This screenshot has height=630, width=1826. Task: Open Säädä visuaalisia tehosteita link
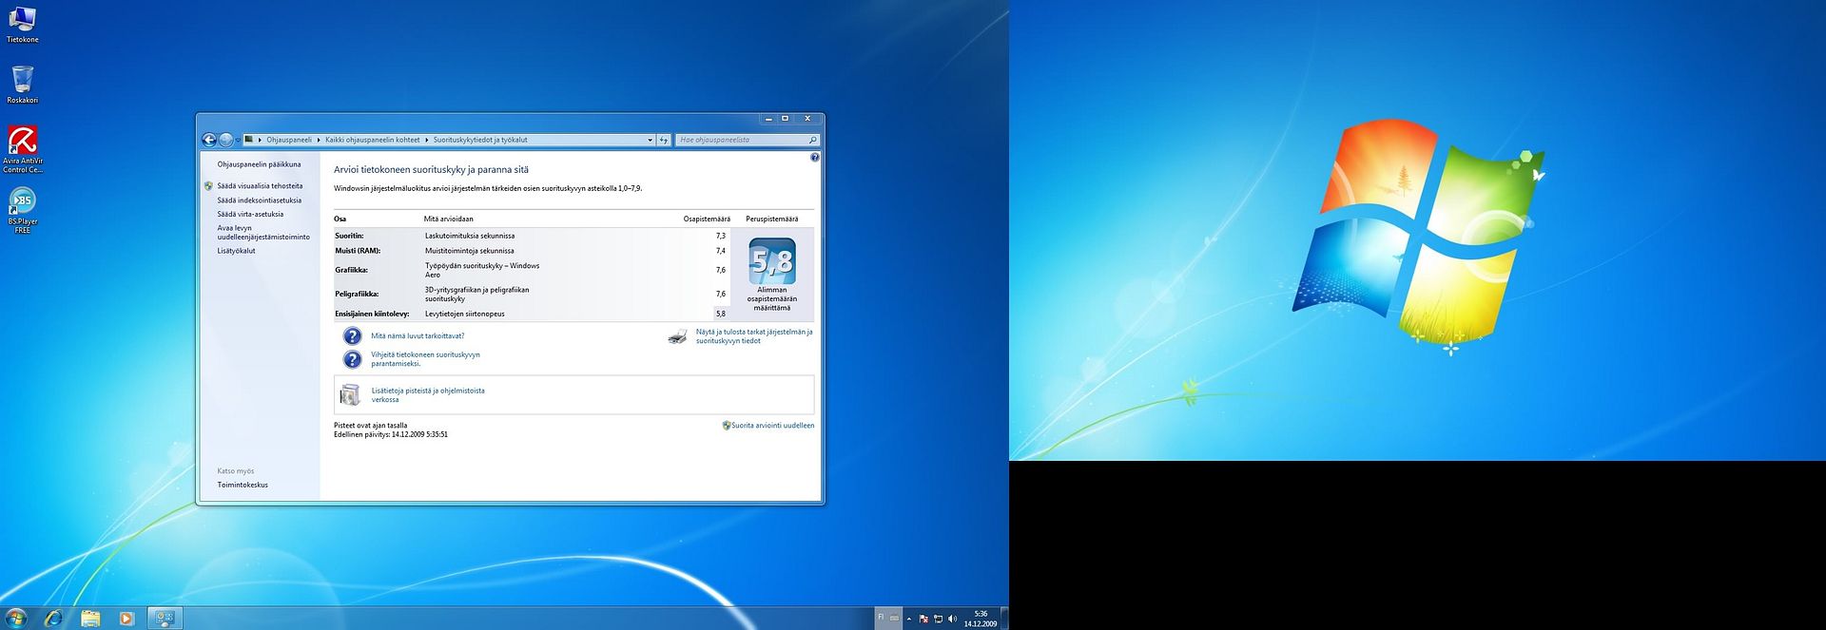260,186
